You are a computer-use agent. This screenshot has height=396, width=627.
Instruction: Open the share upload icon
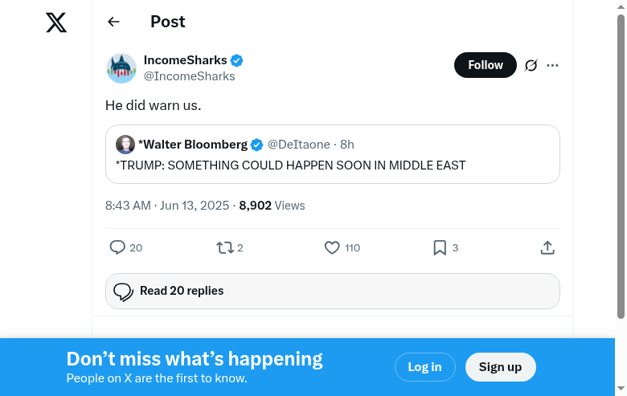[x=547, y=247]
